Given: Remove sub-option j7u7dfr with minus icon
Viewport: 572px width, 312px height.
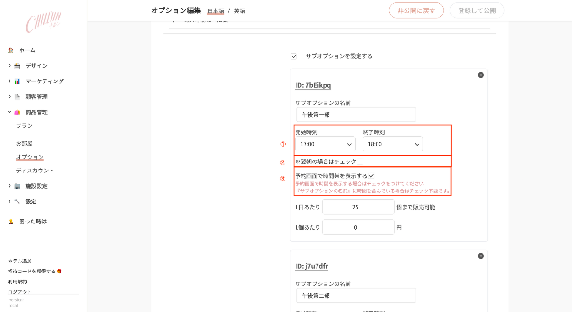Looking at the screenshot, I should point(480,256).
